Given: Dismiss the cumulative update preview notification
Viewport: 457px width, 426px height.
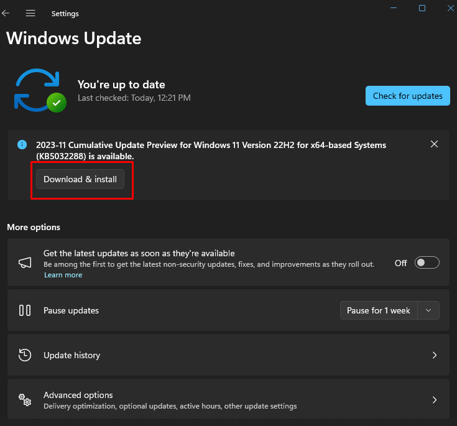Looking at the screenshot, I should pos(434,144).
